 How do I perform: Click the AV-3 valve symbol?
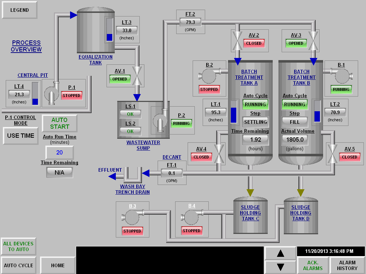313,41
